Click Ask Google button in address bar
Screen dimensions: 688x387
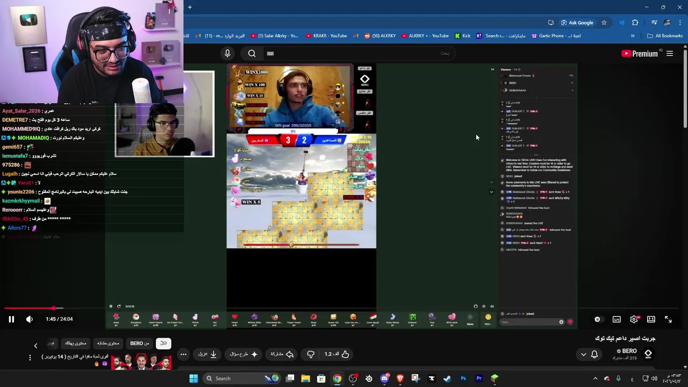(x=577, y=23)
